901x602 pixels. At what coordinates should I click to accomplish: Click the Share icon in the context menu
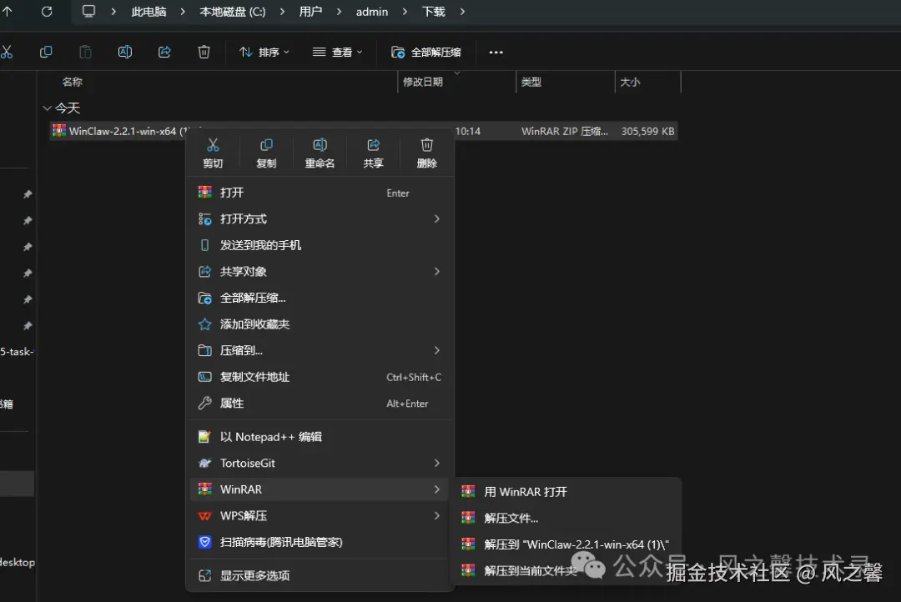(373, 145)
